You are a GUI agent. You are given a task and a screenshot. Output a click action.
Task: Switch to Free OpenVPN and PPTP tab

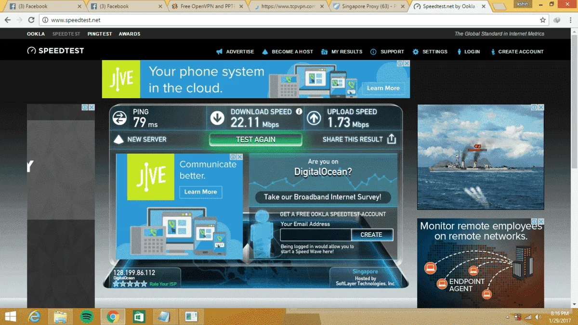[x=206, y=6]
